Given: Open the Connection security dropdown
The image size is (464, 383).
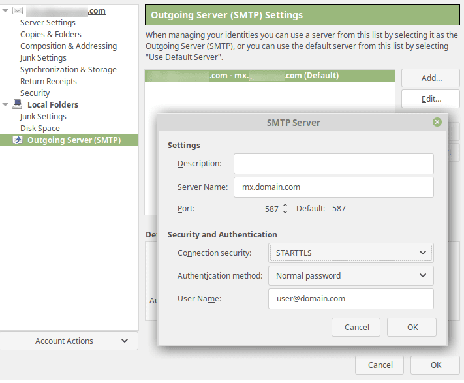Looking at the screenshot, I should pyautogui.click(x=350, y=253).
